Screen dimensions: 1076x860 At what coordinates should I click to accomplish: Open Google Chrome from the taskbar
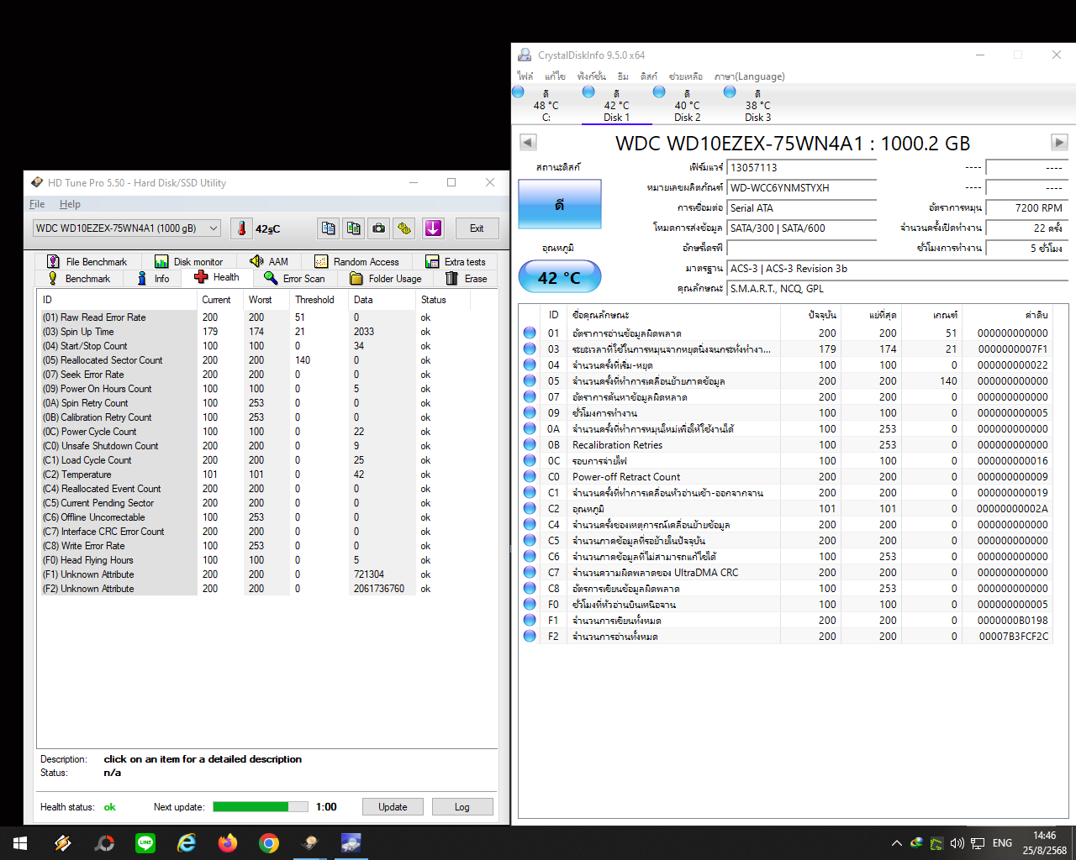269,843
